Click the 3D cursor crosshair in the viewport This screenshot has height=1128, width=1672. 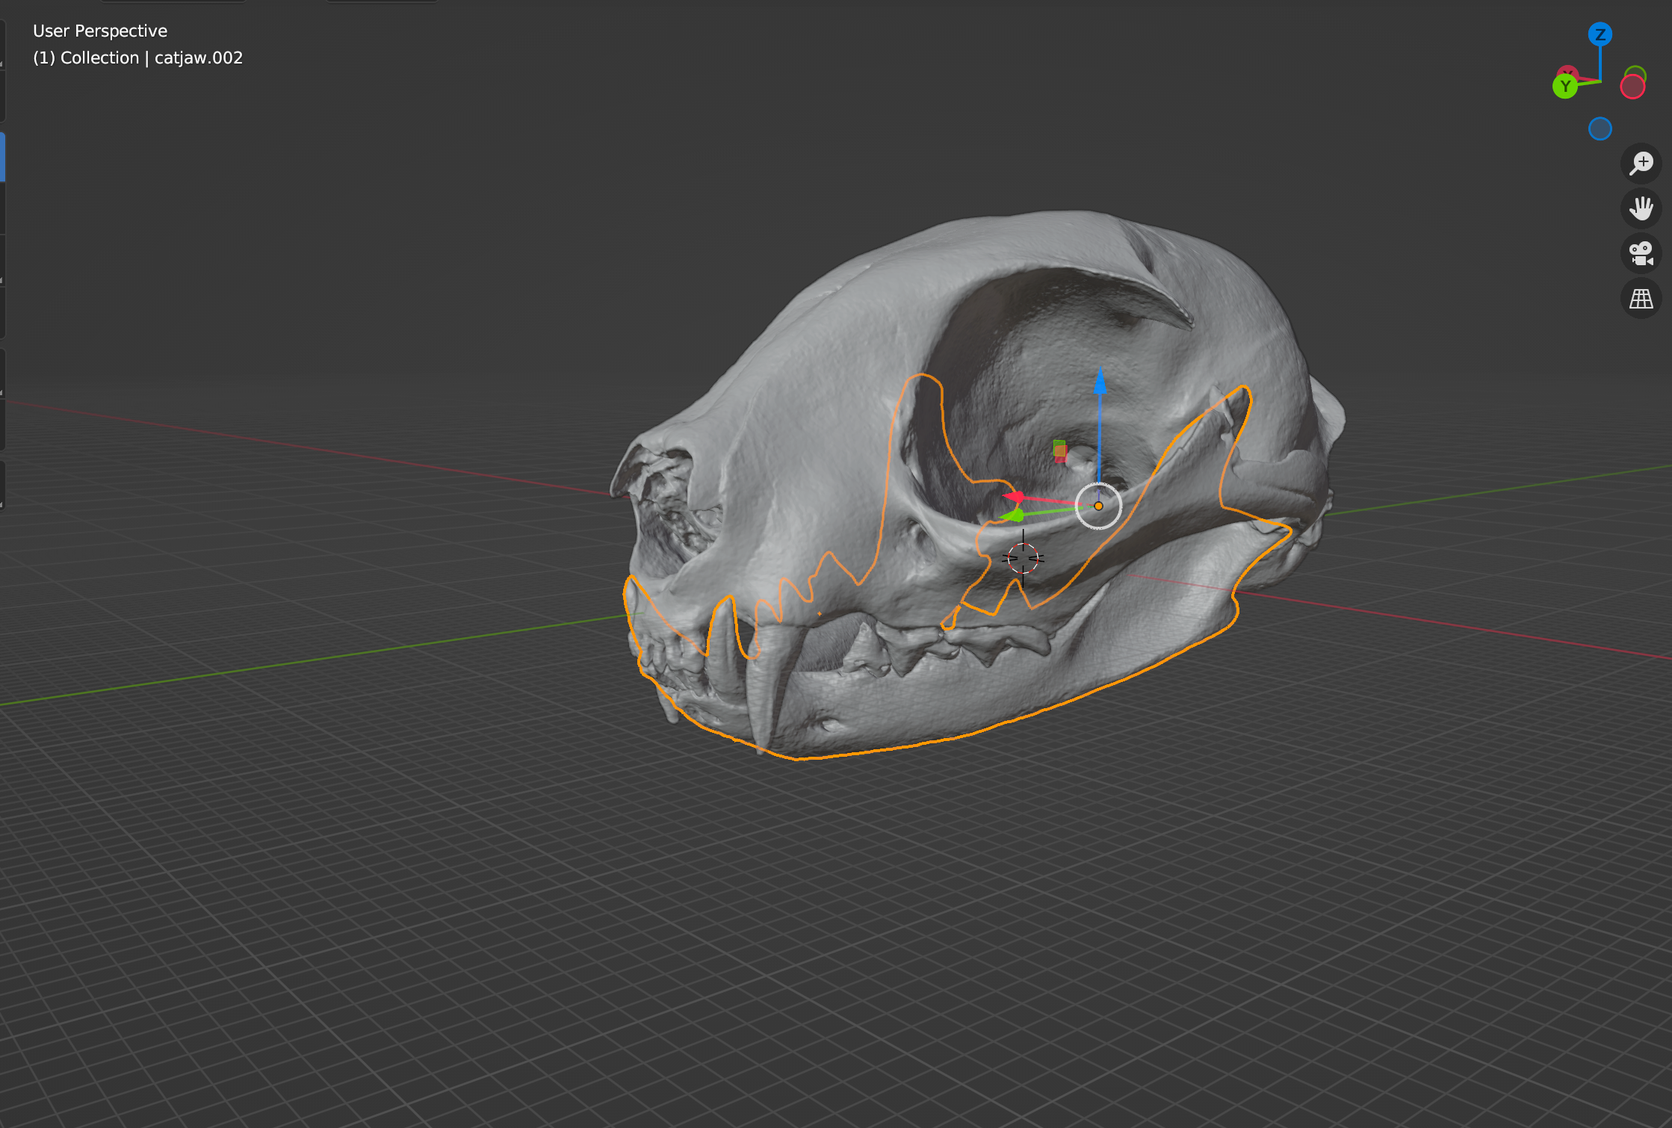[x=1022, y=557]
